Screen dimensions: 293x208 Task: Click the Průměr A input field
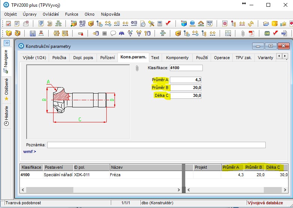pyautogui.click(x=186, y=80)
